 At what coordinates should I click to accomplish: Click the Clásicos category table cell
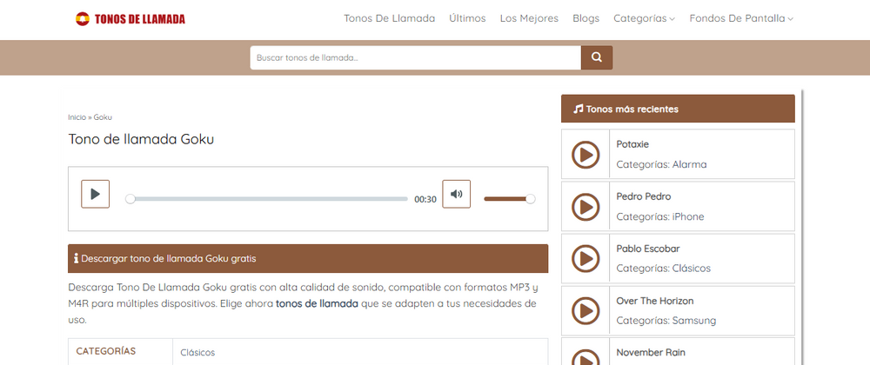pyautogui.click(x=360, y=352)
